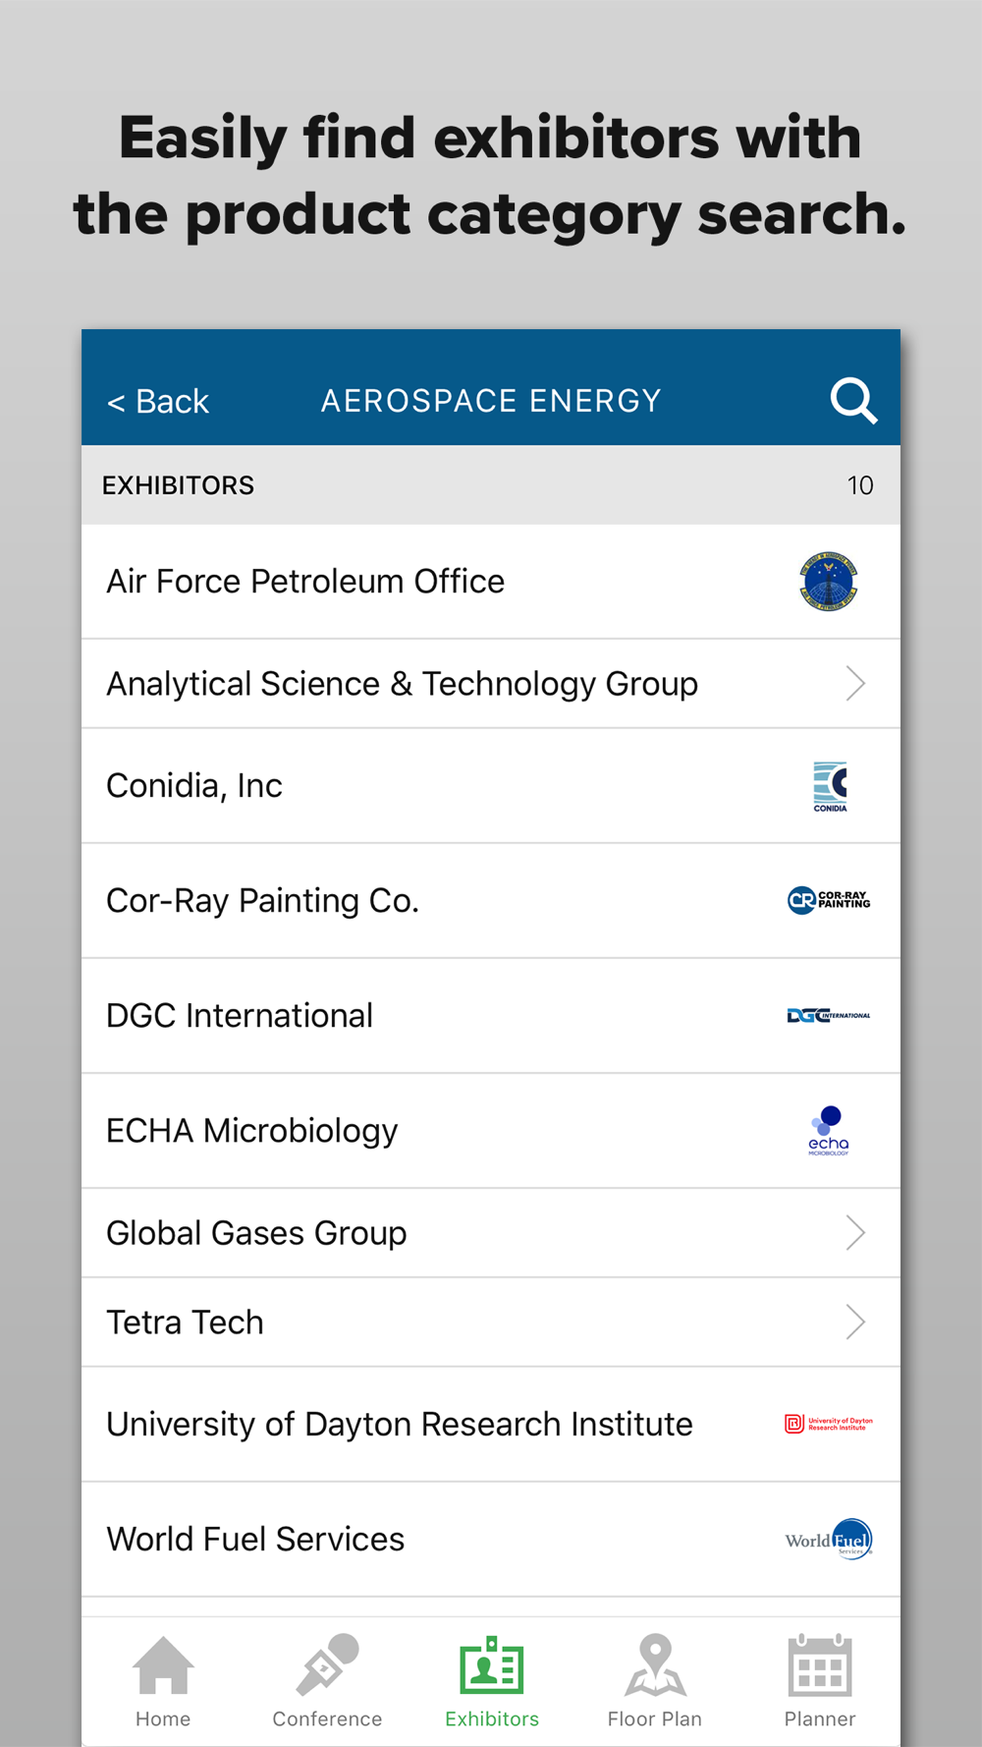
Task: Expand Analytical Science & Technology Group chevron
Action: [855, 684]
